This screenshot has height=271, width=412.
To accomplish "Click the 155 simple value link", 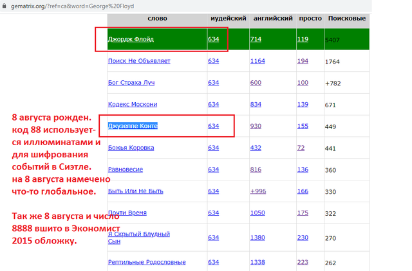I will [303, 126].
